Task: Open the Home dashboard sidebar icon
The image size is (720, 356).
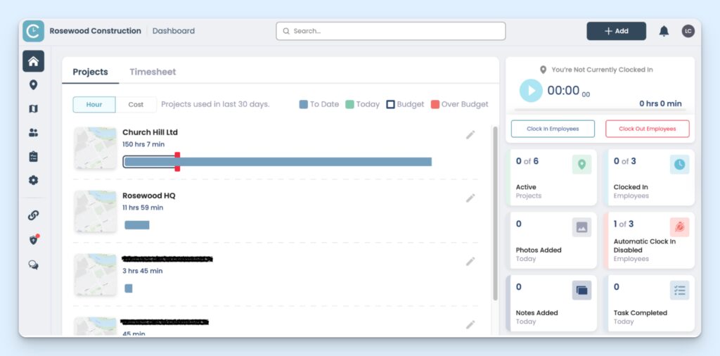Action: pyautogui.click(x=34, y=61)
